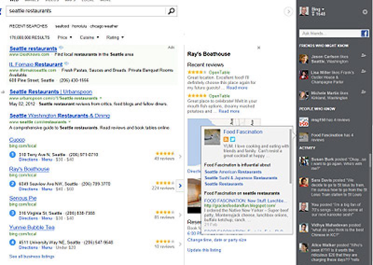The height and width of the screenshot is (265, 373).
Task: Click map marker 3 beside Serious Pie address
Action: (x=13, y=213)
